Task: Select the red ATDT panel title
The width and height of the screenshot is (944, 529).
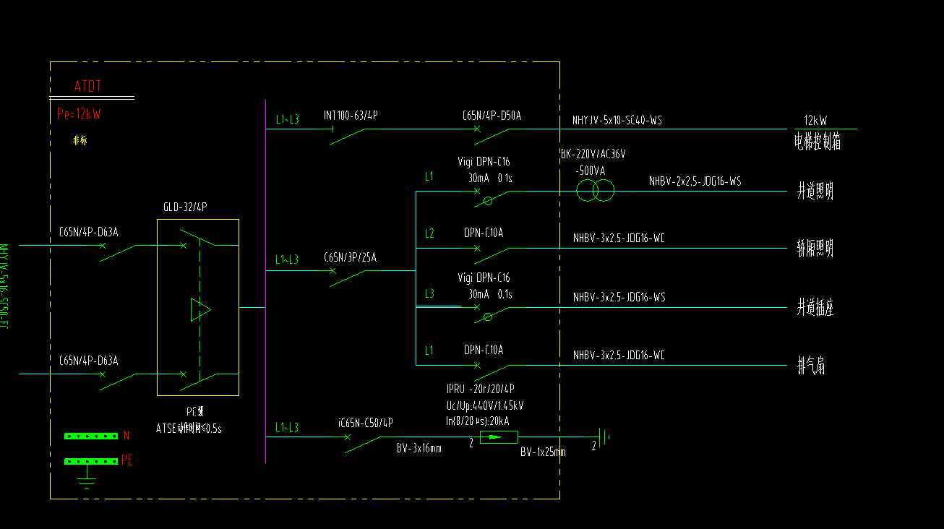Action: tap(87, 87)
